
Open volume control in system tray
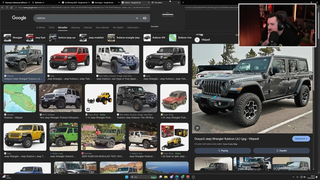[305, 177]
